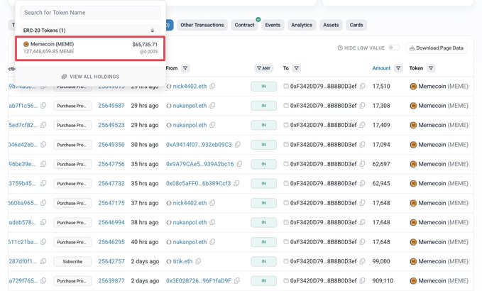
Task: Click Memecoin token icon in 17,094 row
Action: pyautogui.click(x=413, y=145)
